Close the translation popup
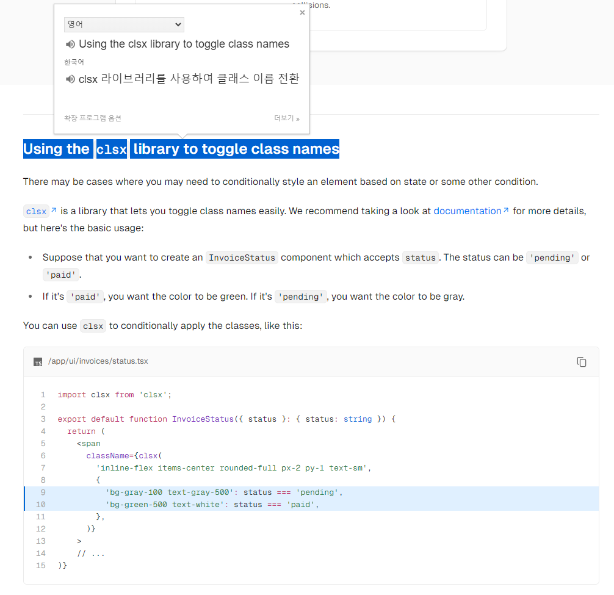The height and width of the screenshot is (595, 614). point(302,13)
